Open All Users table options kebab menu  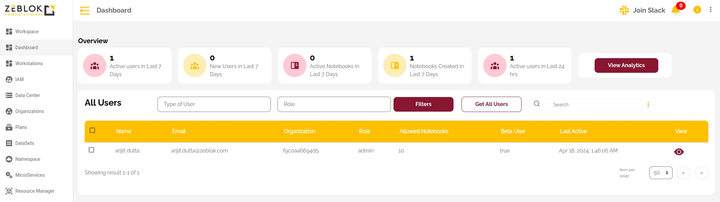click(x=648, y=105)
